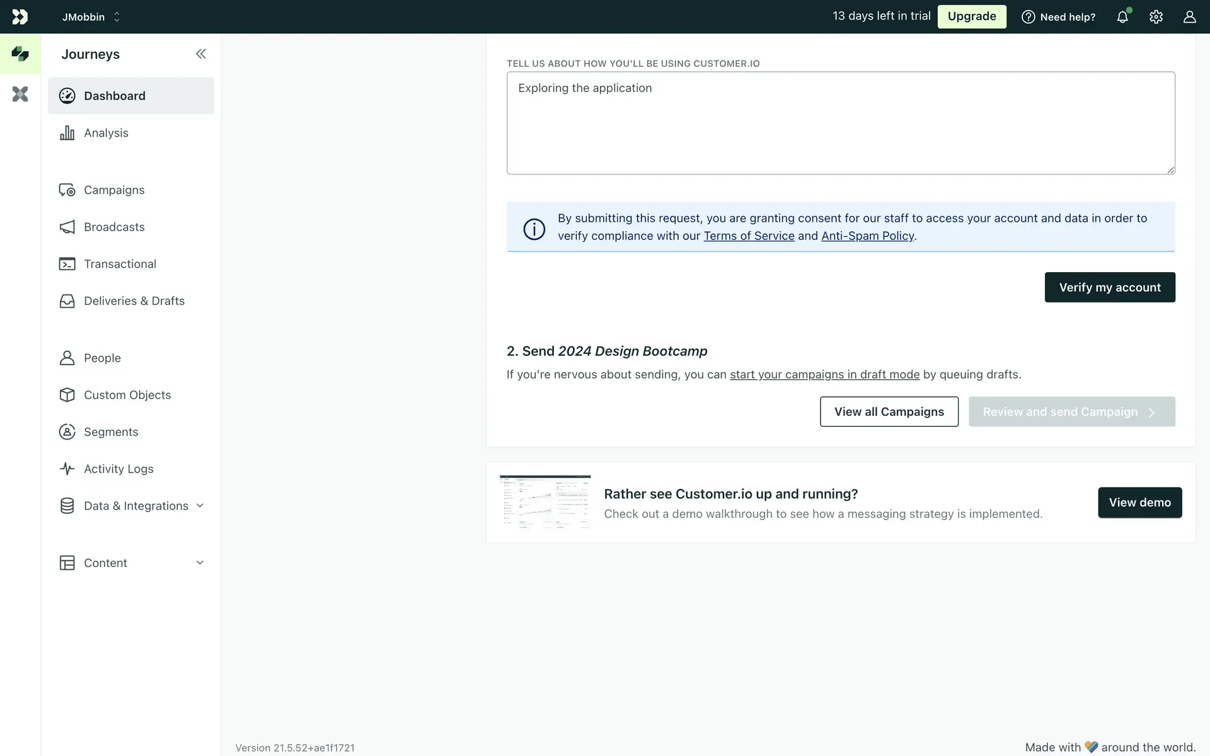
Task: Click the Need help? question icon
Action: click(x=1028, y=17)
